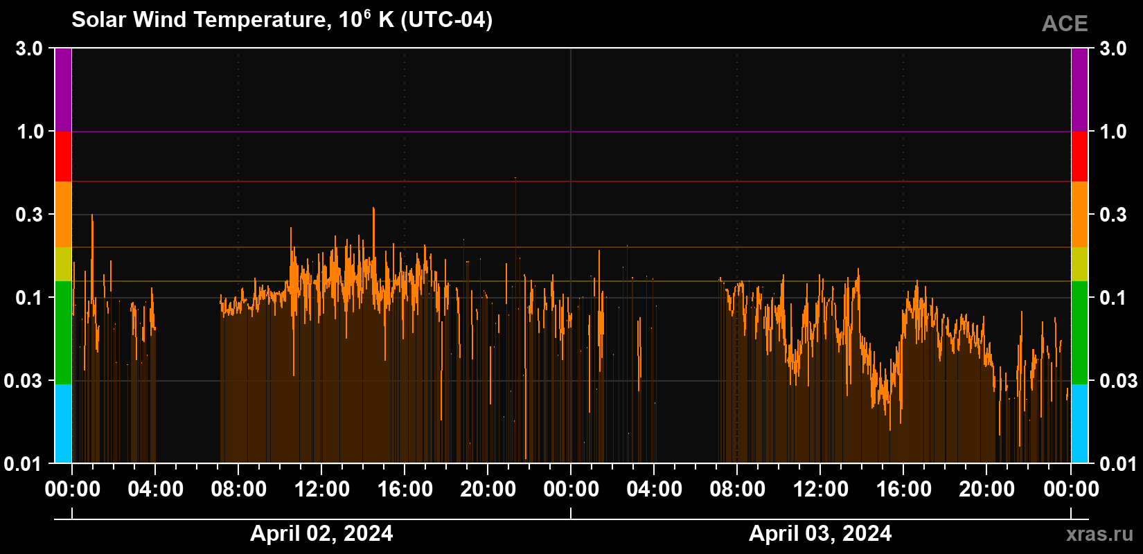Click the "12:00" time label for April 02

point(322,490)
